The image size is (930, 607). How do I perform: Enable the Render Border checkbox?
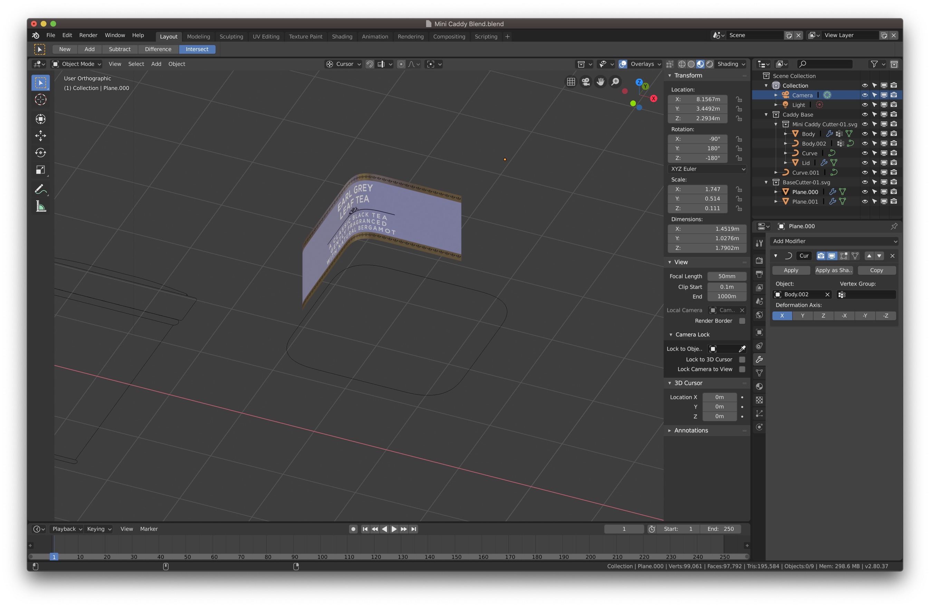(742, 321)
